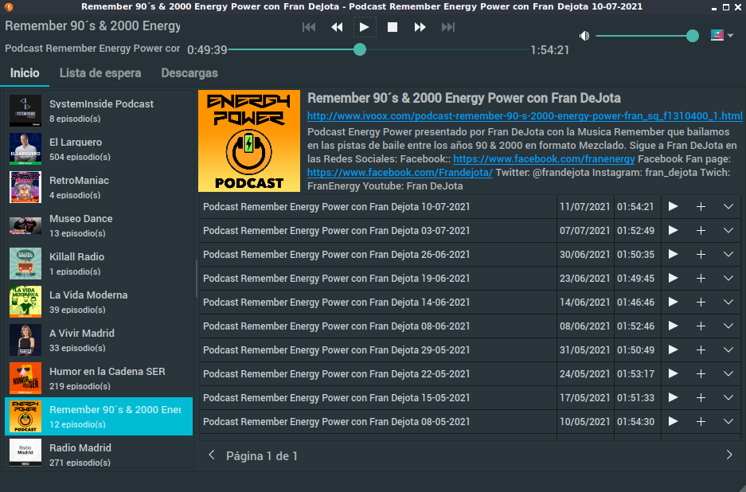Mute audio via the speaker icon
Screen dimensions: 746x492
[584, 36]
